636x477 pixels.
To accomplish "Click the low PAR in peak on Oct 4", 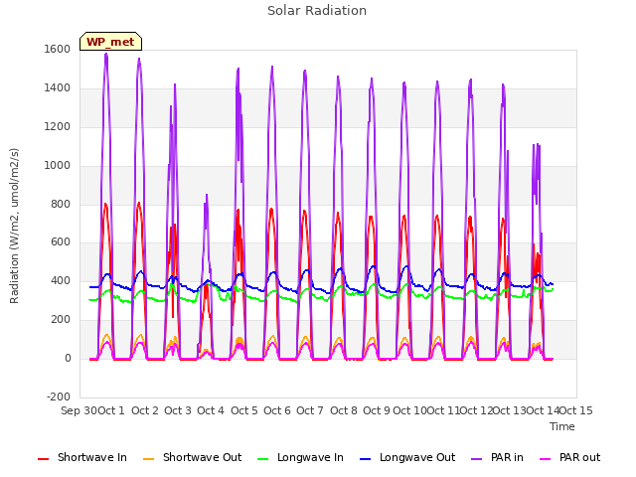I will point(207,195).
